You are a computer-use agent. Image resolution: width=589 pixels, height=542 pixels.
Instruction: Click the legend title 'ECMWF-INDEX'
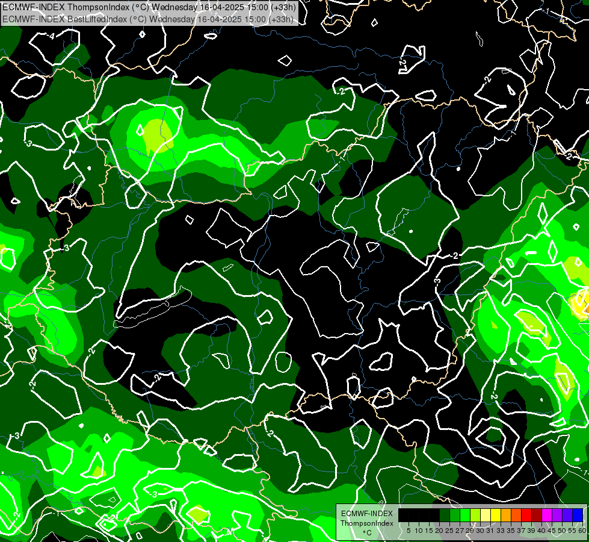point(366,514)
